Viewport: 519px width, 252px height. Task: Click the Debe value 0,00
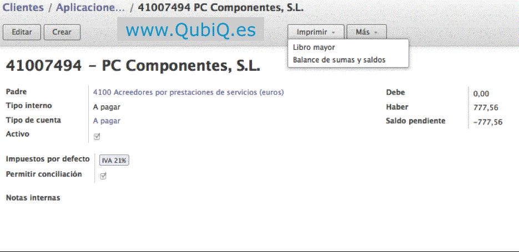coord(481,94)
